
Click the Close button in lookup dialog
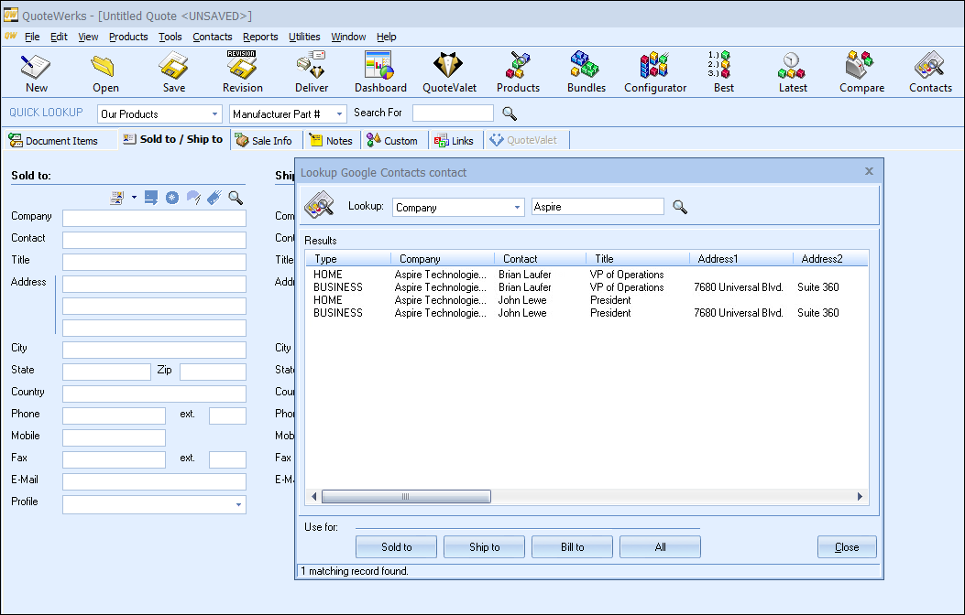pos(847,547)
